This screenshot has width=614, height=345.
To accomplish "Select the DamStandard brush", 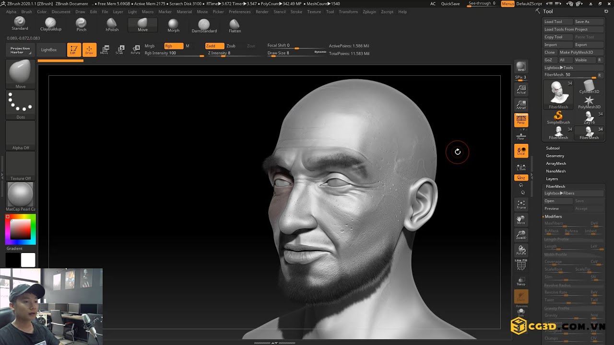I will 204,25.
